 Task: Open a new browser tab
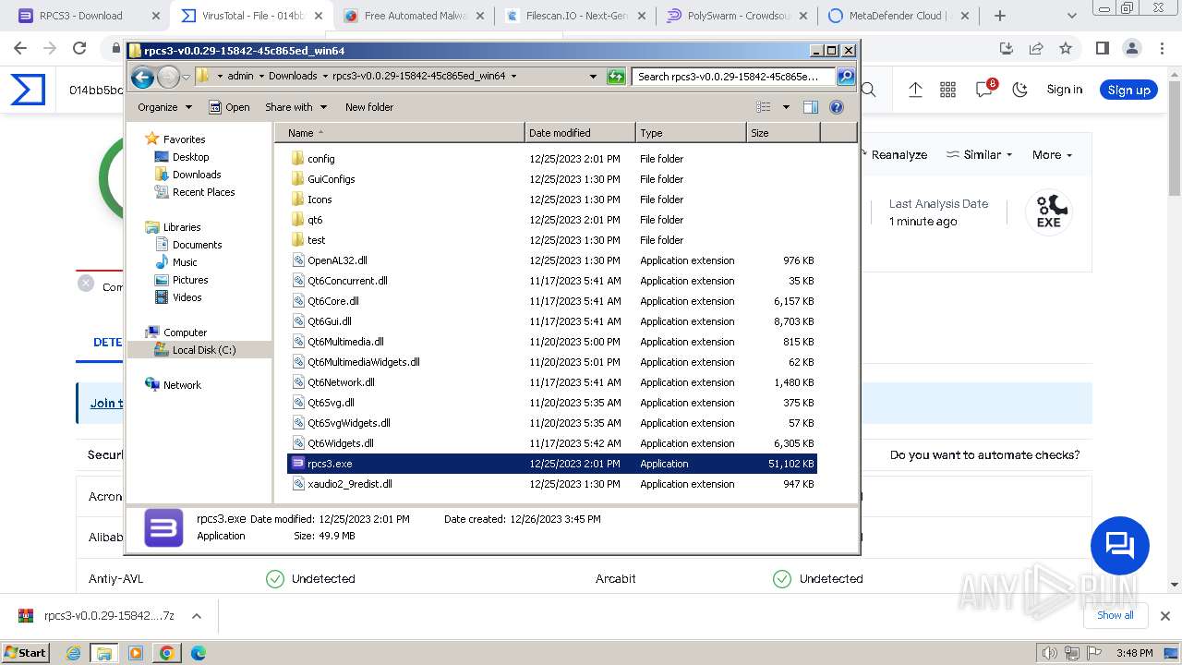tap(1000, 16)
